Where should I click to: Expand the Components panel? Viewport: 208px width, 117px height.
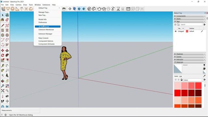pos(190,16)
